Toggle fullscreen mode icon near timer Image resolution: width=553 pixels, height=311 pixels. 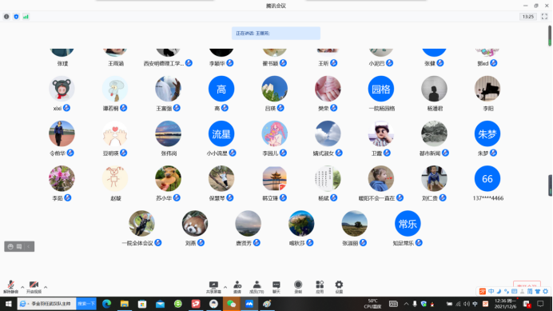click(x=544, y=17)
